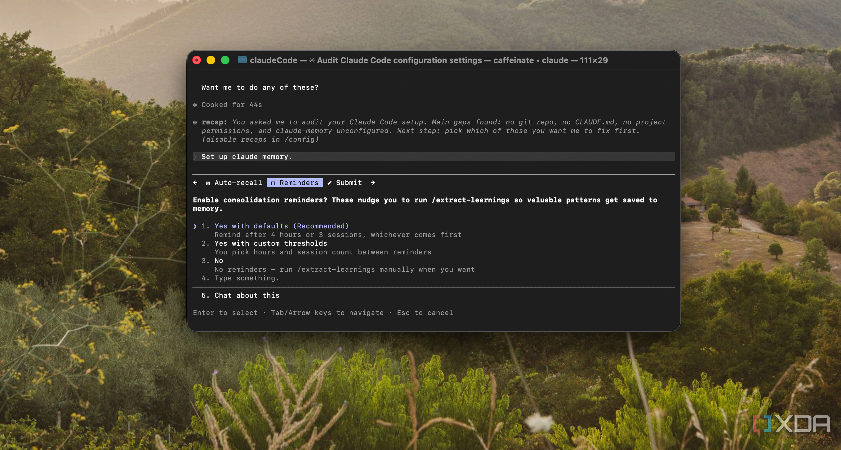The width and height of the screenshot is (841, 450).
Task: Go to the Submit tab
Action: point(345,183)
